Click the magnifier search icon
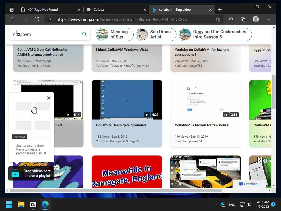281x211 pixels. coord(85,34)
